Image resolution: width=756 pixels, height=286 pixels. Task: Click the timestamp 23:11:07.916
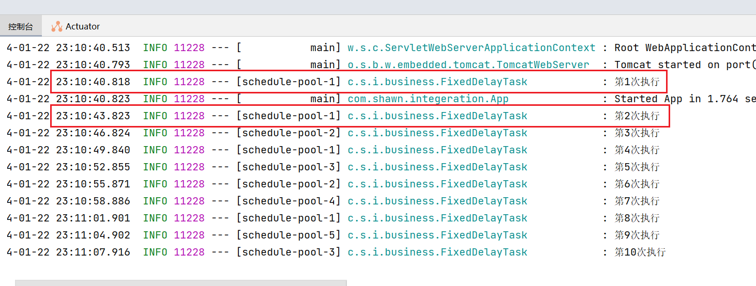tap(93, 252)
